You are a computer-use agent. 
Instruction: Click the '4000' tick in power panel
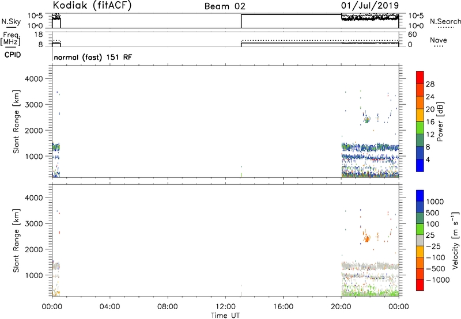[33, 79]
